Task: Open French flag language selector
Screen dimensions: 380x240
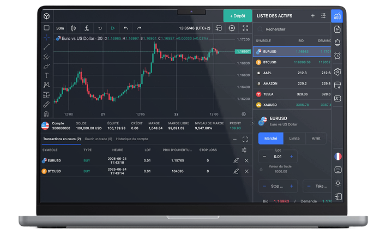Action: click(337, 156)
